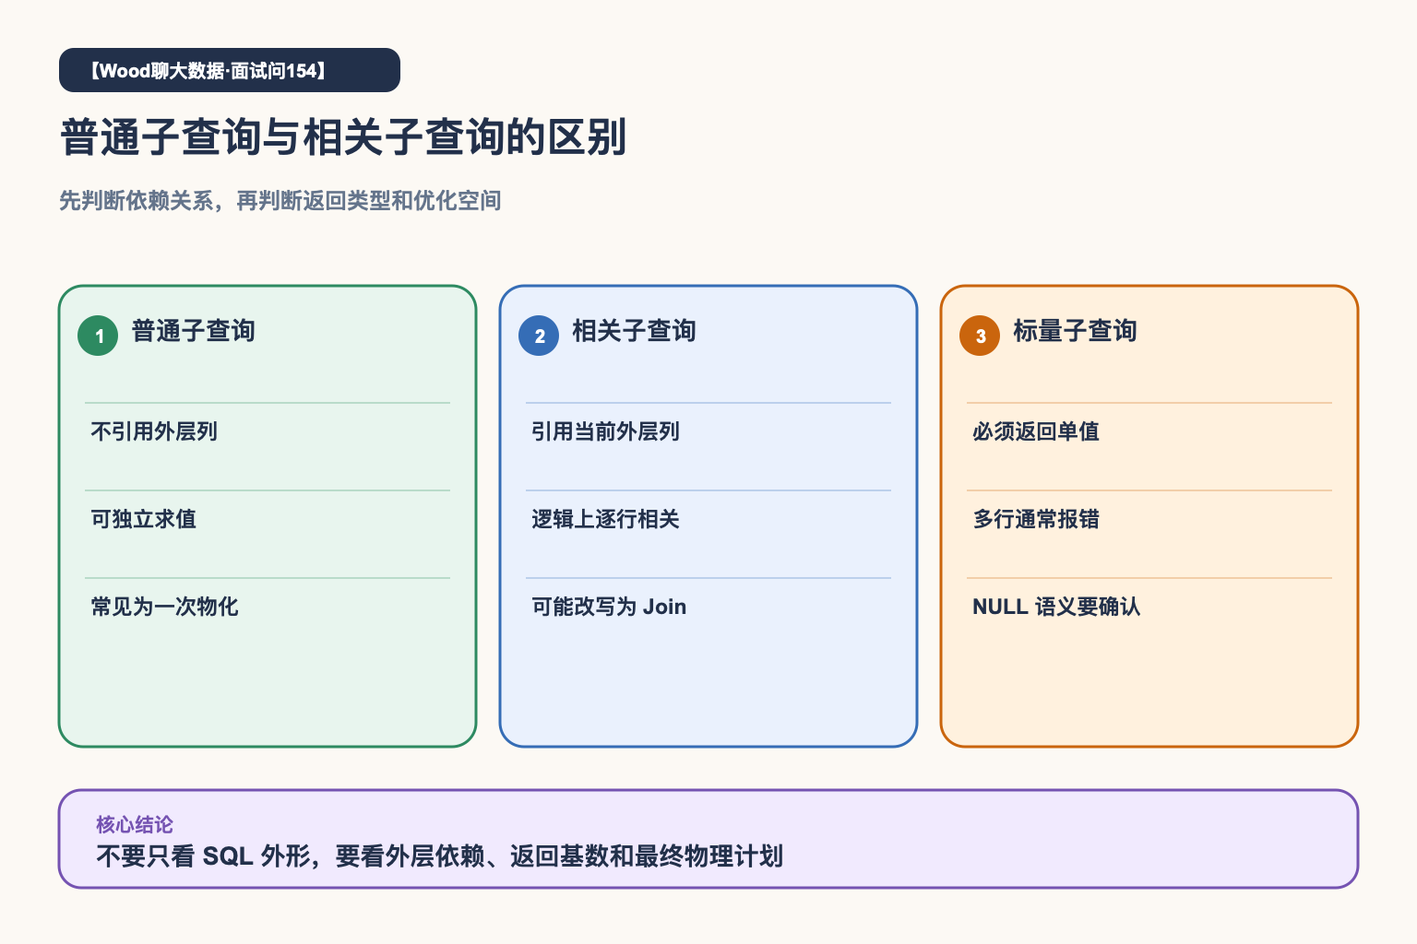Click the card heading 标量子查询
The height and width of the screenshot is (944, 1417).
point(1075,331)
